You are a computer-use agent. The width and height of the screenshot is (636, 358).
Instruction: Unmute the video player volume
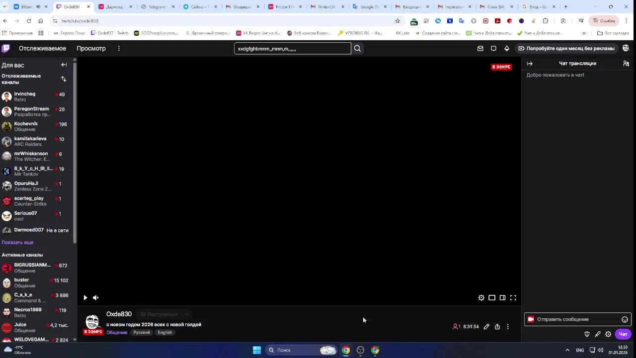click(x=96, y=298)
